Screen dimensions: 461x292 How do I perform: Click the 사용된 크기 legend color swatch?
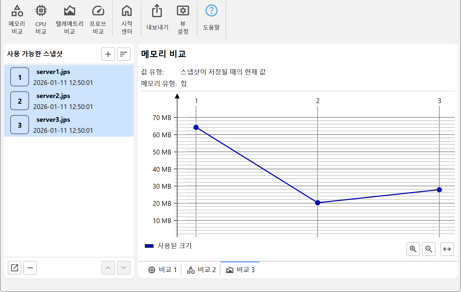tap(149, 246)
